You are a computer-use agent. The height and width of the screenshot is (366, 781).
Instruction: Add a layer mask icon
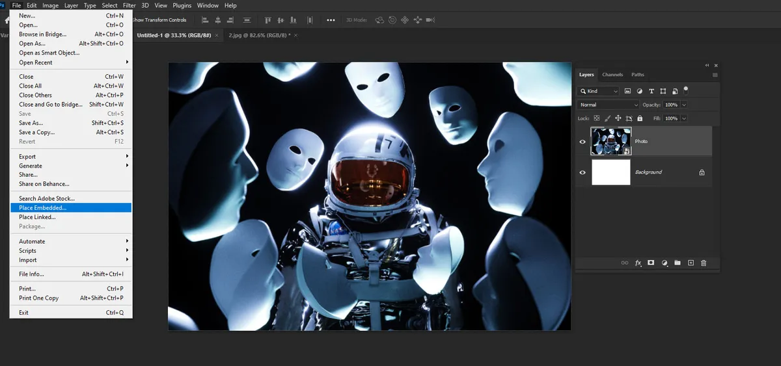[x=651, y=263]
